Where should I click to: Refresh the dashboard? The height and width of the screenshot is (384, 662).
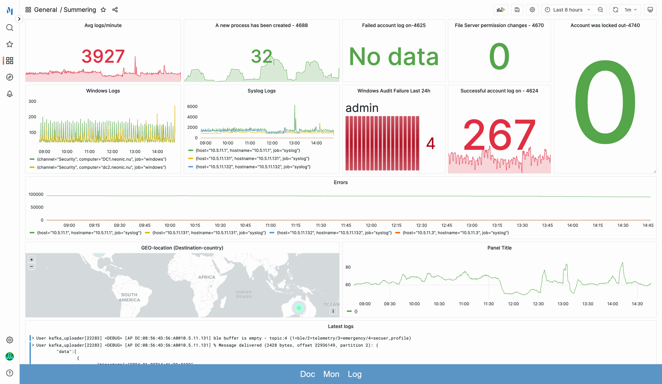[x=615, y=10]
